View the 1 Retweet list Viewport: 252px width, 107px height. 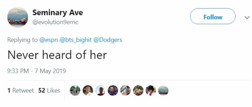point(20,91)
